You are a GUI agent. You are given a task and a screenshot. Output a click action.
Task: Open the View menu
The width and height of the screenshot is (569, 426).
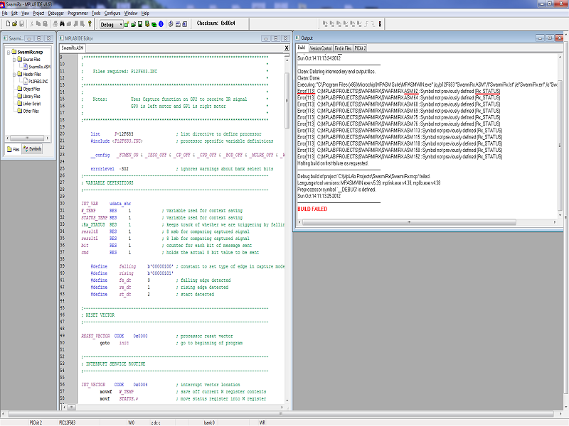[x=25, y=13]
